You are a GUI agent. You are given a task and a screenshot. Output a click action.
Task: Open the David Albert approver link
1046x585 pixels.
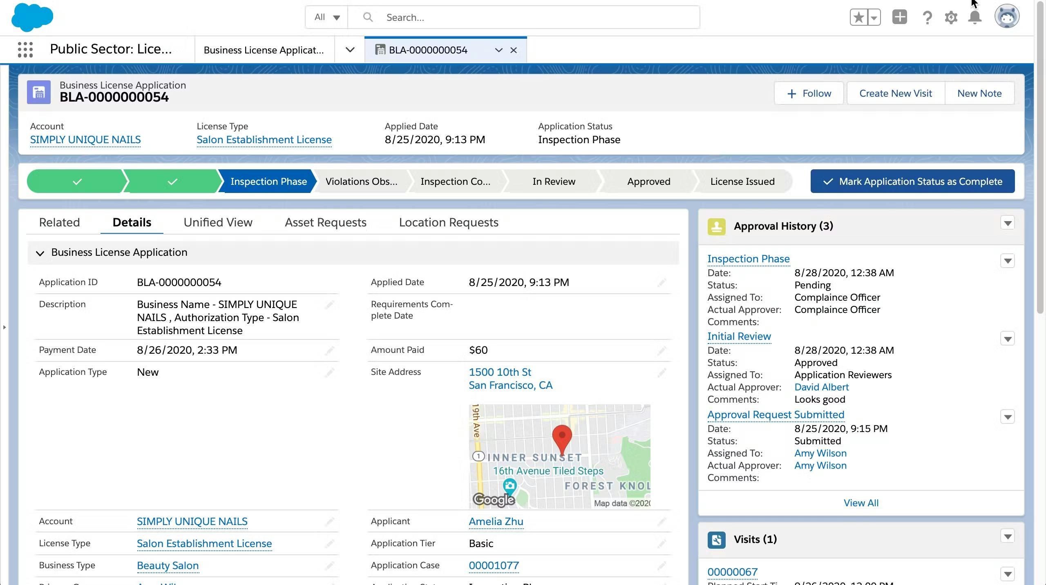(x=821, y=387)
